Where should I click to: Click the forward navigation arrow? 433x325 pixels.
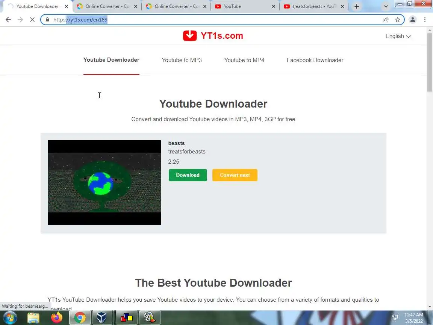coord(20,20)
